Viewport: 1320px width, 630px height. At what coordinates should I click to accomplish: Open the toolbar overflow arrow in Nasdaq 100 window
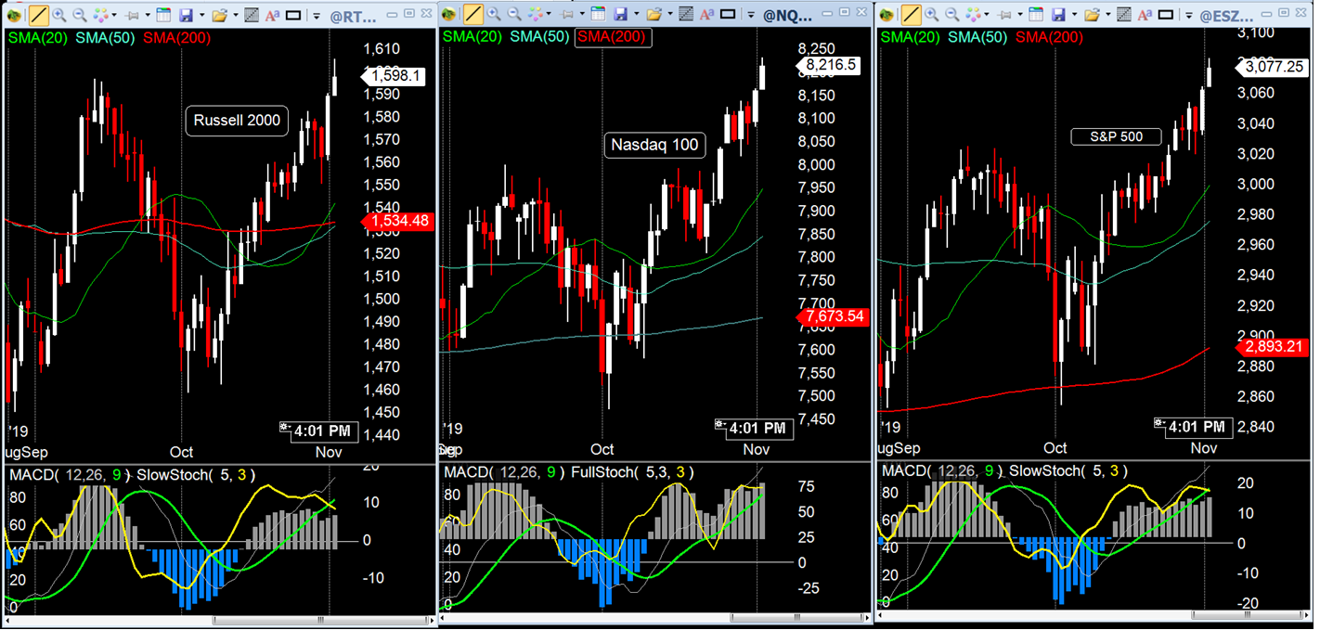coord(751,15)
